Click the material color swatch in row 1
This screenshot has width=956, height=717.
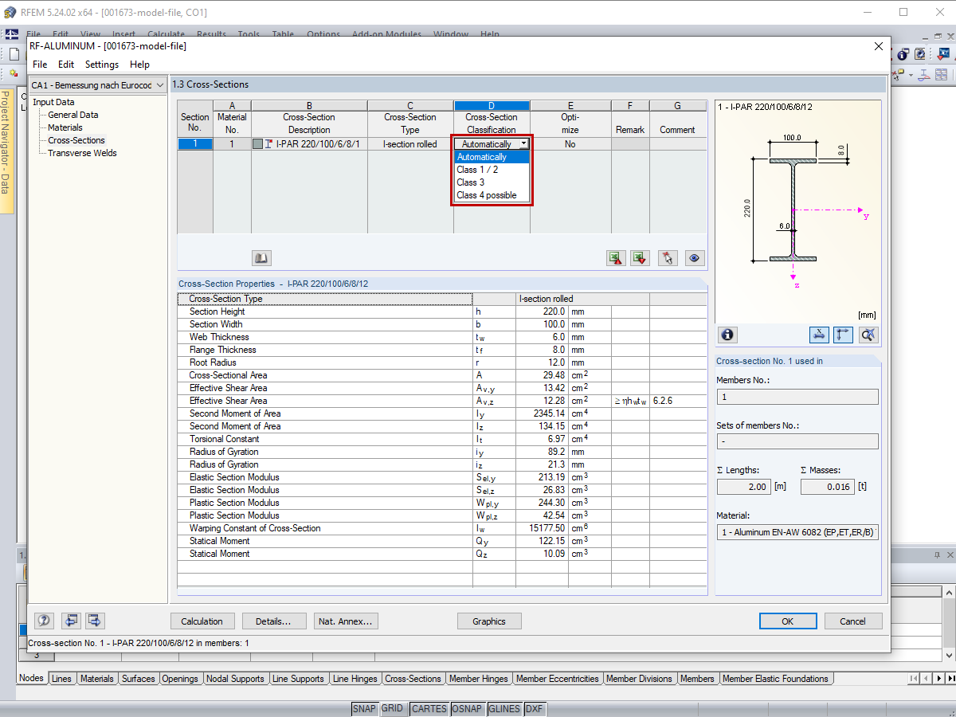pos(257,144)
